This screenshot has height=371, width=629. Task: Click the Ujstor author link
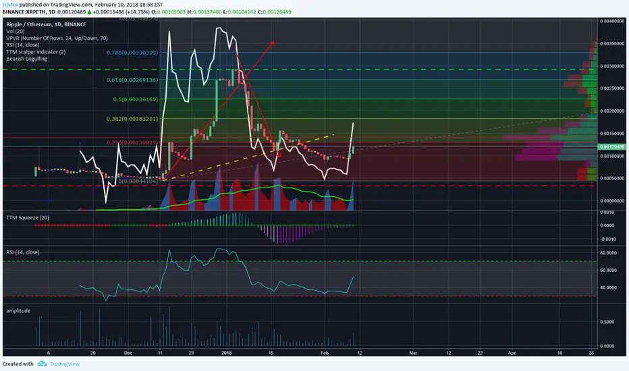10,5
